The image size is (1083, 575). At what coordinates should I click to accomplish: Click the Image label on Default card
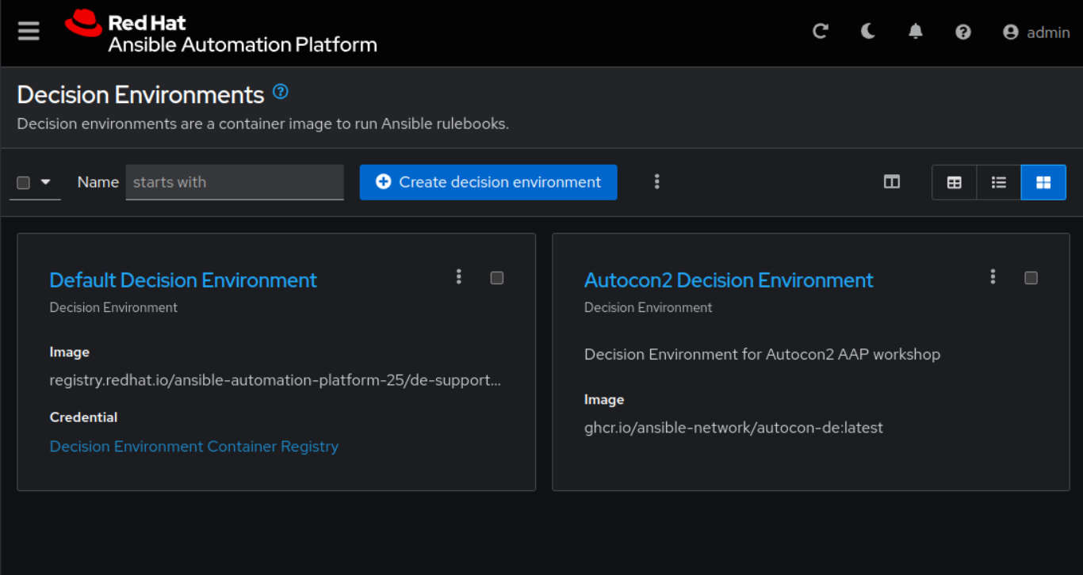70,352
